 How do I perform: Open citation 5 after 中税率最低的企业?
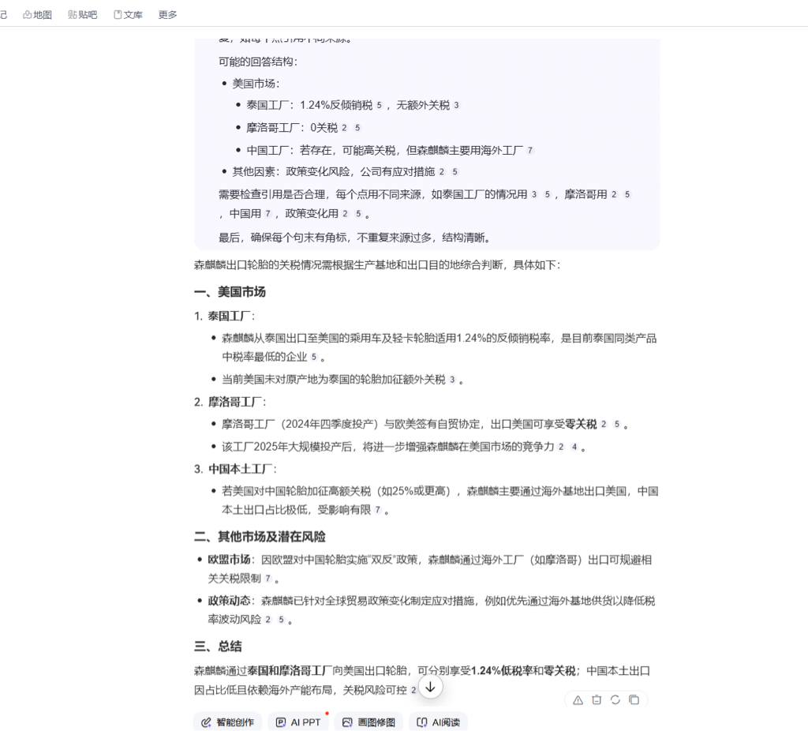click(x=314, y=357)
